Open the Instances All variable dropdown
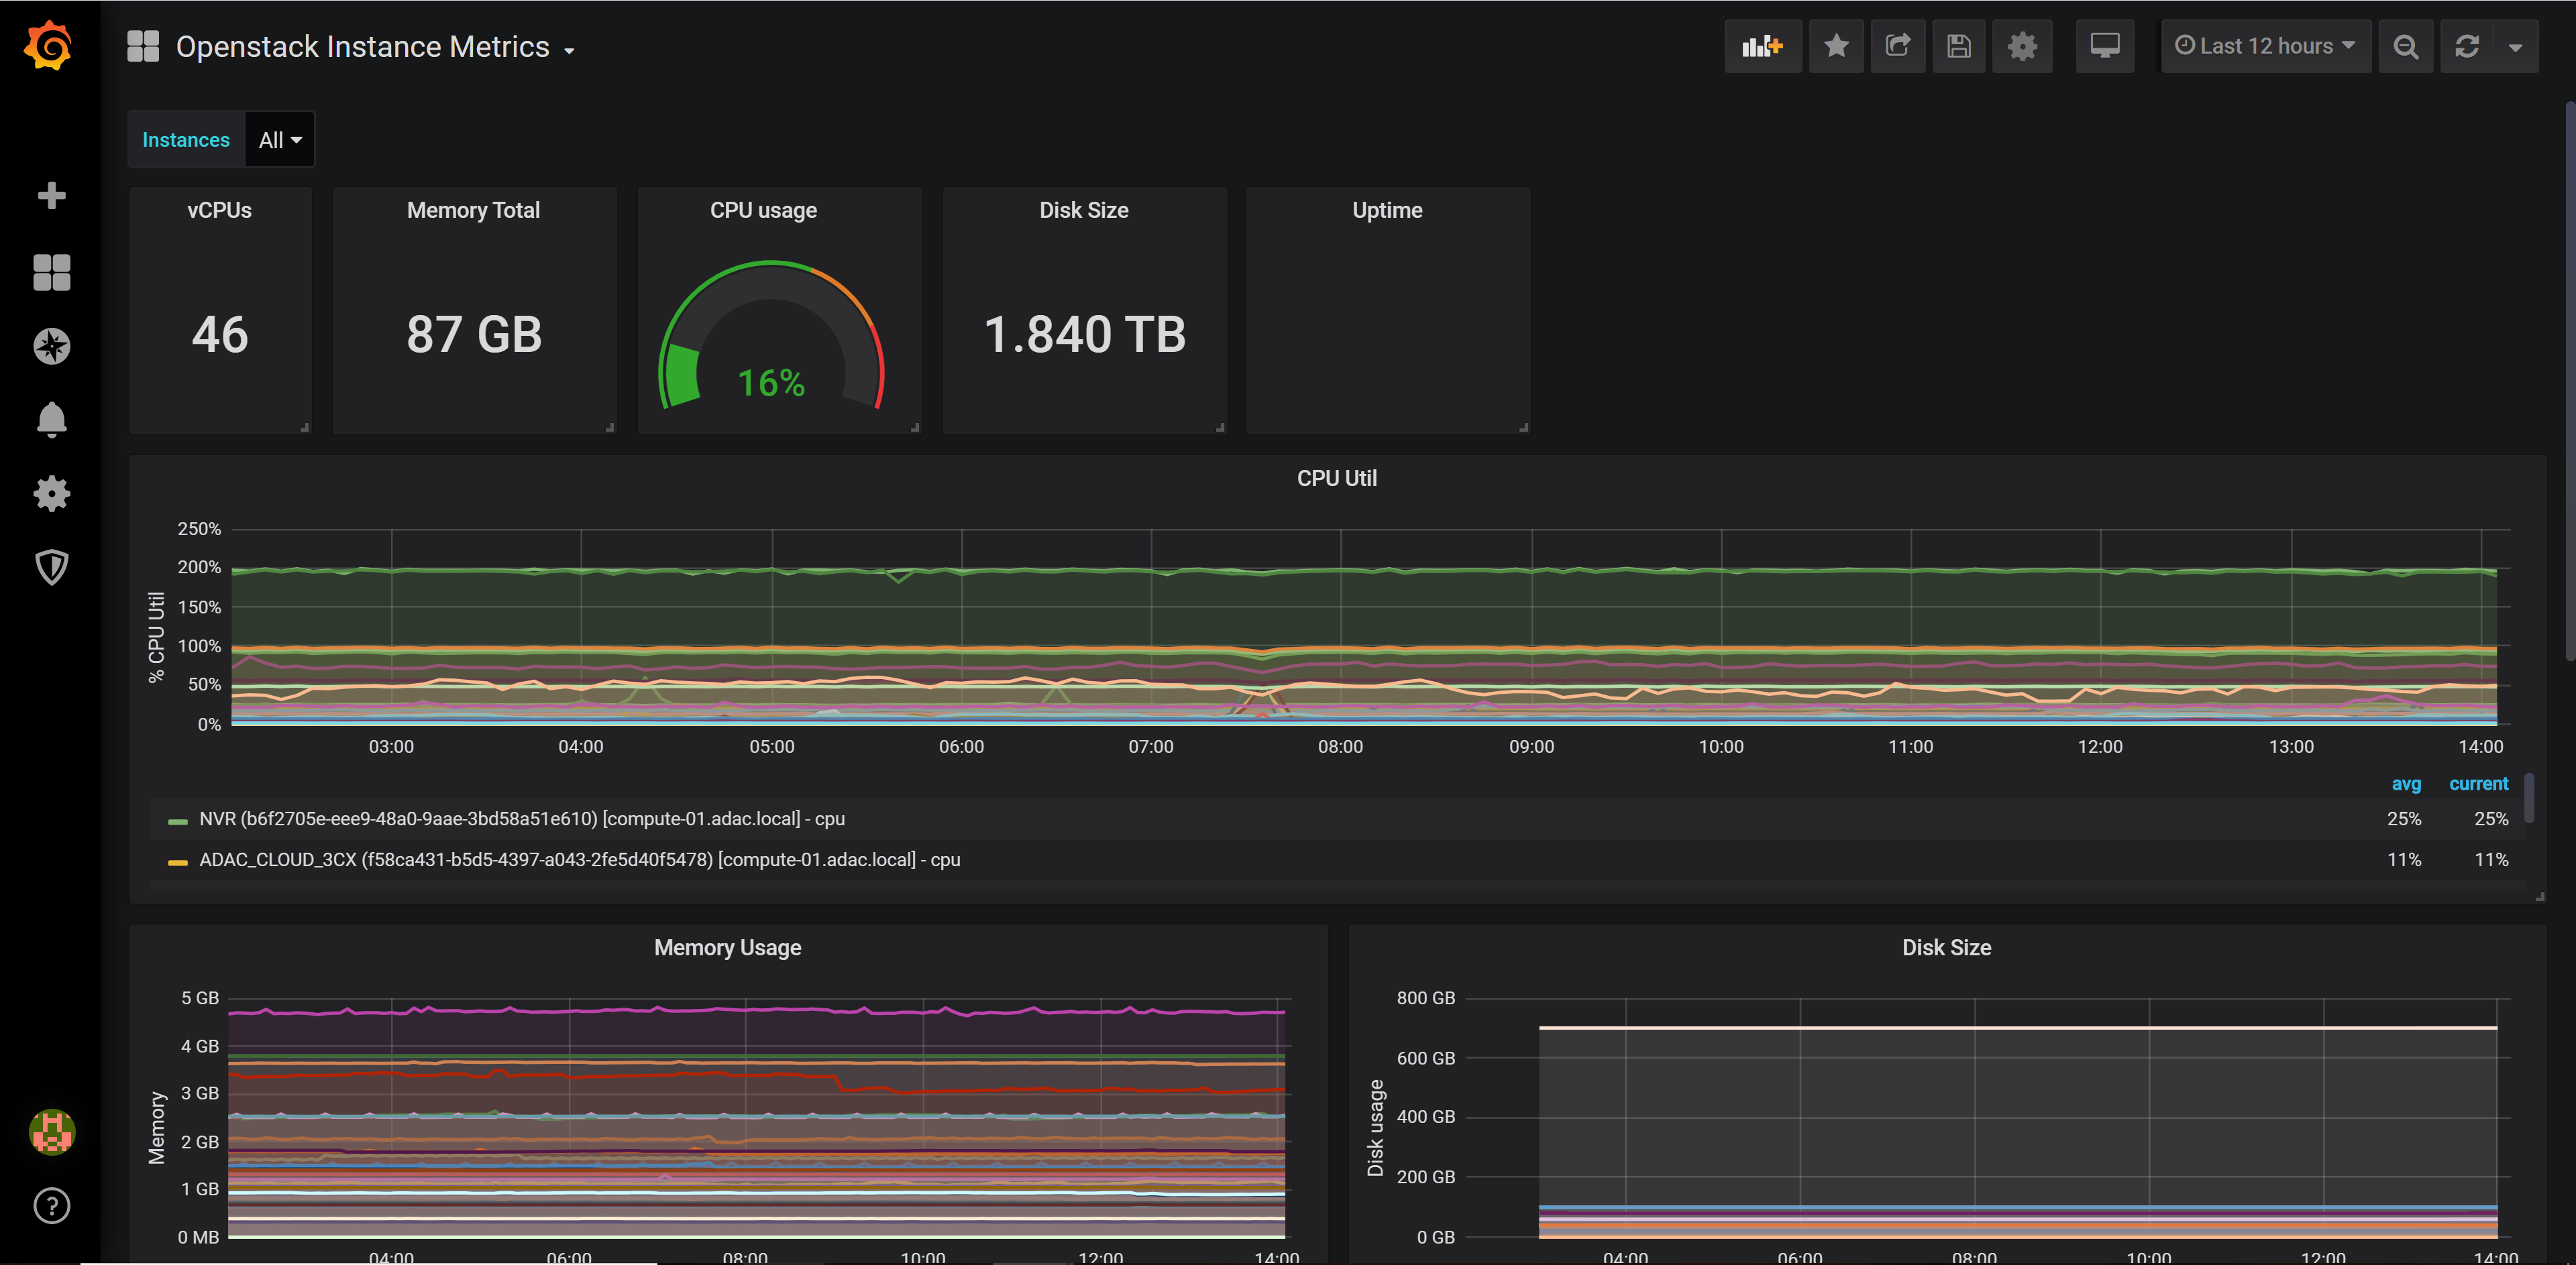 tap(279, 140)
